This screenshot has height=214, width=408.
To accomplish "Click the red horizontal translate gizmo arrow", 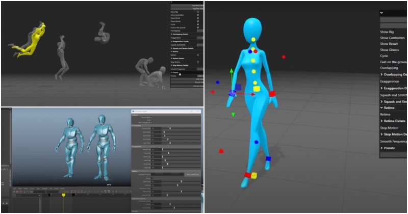I will click(x=253, y=94).
